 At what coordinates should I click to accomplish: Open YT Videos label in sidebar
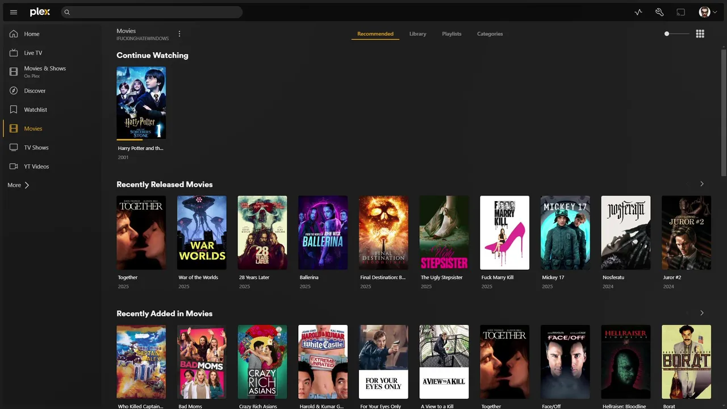(x=36, y=166)
